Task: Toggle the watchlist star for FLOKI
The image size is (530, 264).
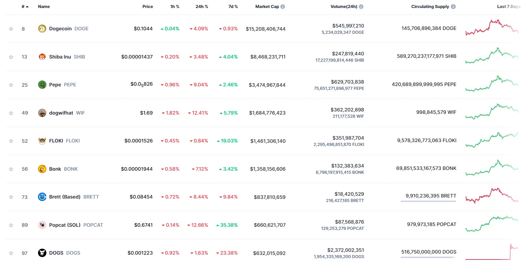Action: click(x=11, y=141)
